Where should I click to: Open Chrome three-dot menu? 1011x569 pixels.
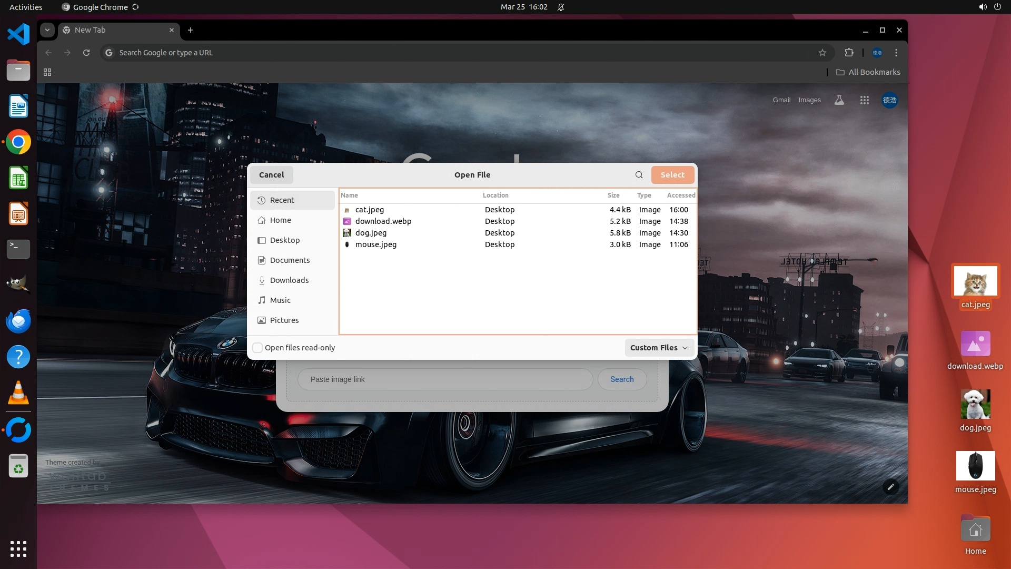click(896, 53)
